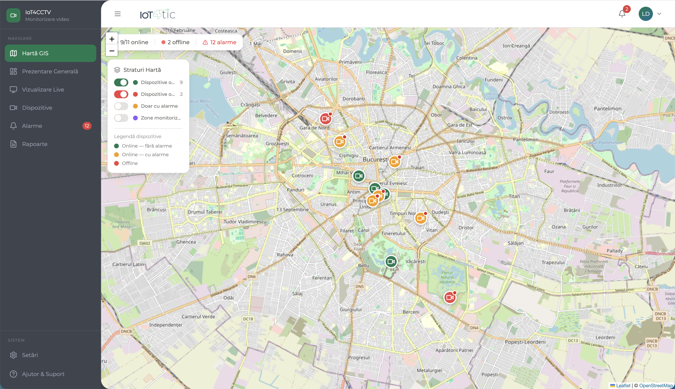Click the orange camera marker near Cartierul Armenesc
The width and height of the screenshot is (675, 389).
click(394, 162)
